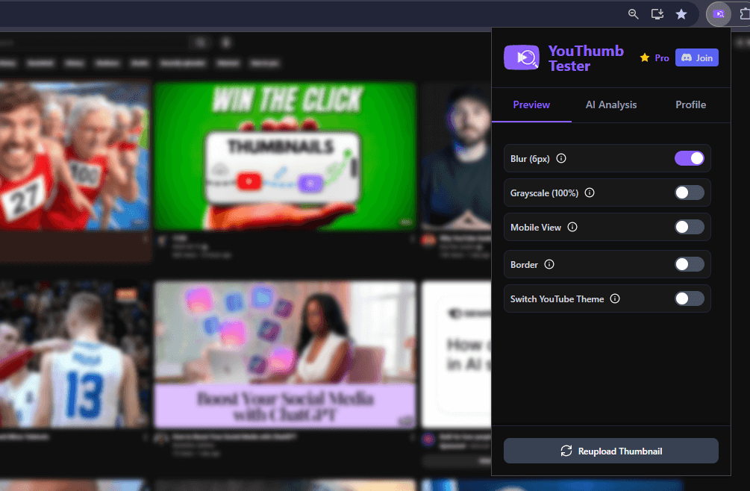Toggle the Switch YouTube Theme switch
This screenshot has height=491, width=750.
(689, 298)
